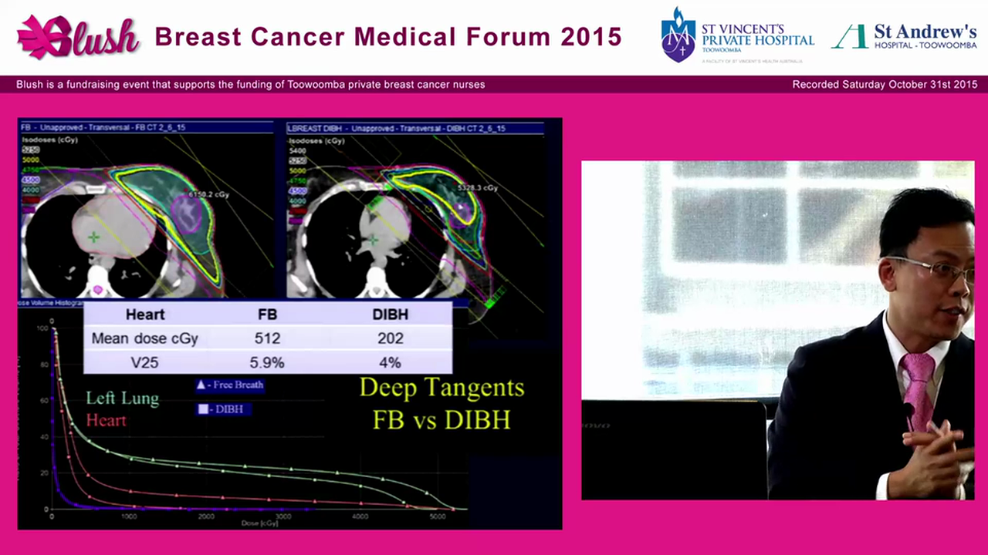Select the 4500 cGy isodose level swatch
The height and width of the screenshot is (555, 988).
[29, 180]
